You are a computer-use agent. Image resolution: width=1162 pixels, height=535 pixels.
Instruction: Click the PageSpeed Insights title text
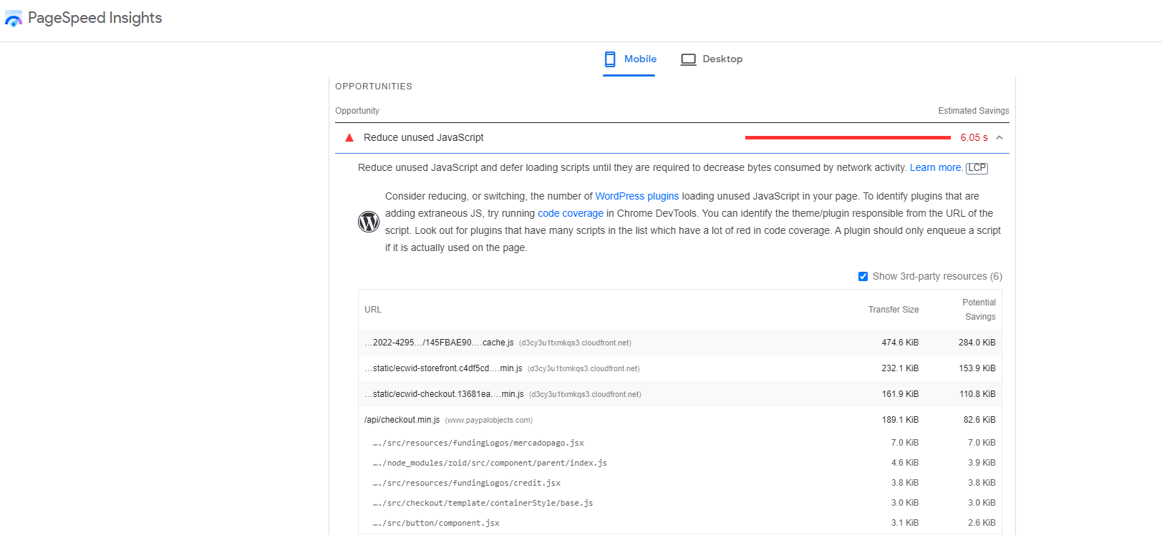[x=95, y=18]
